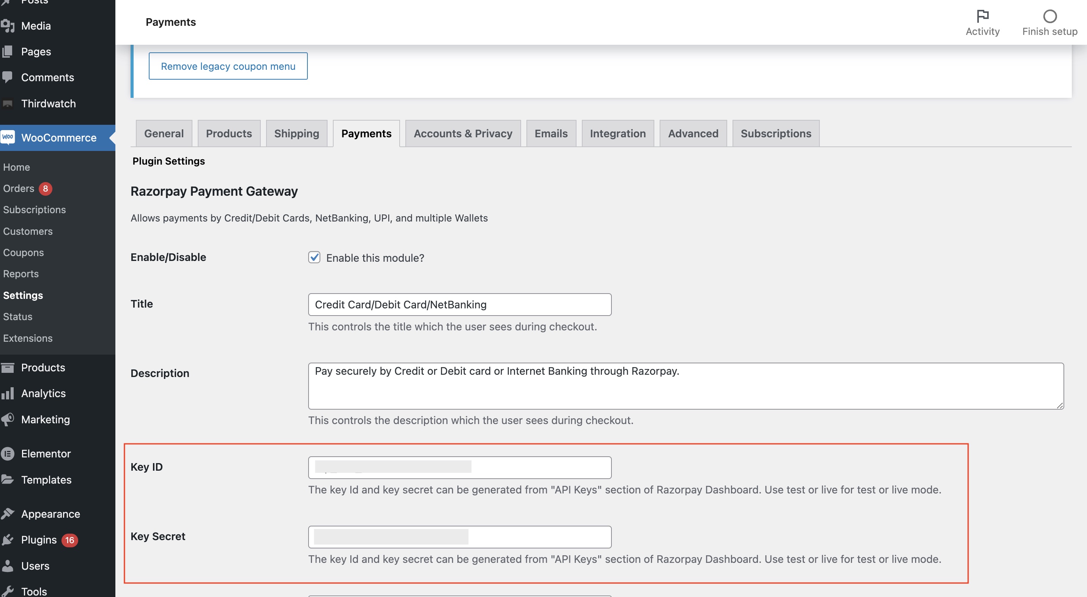Click the Finish setup circle icon

[1050, 16]
